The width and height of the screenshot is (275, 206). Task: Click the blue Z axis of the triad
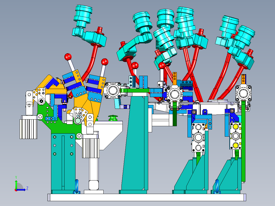pos(21,190)
